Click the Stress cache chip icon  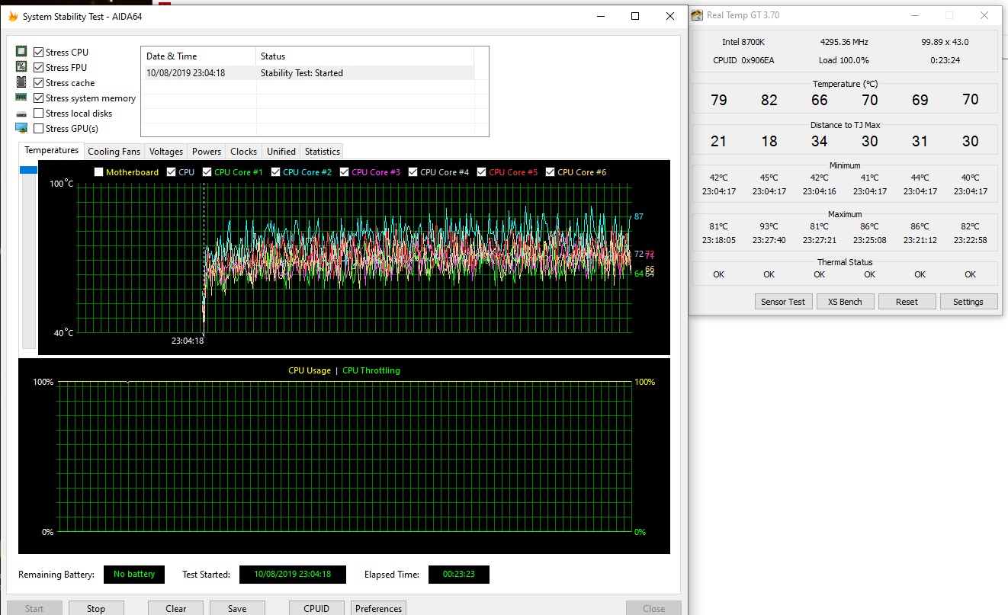[21, 82]
